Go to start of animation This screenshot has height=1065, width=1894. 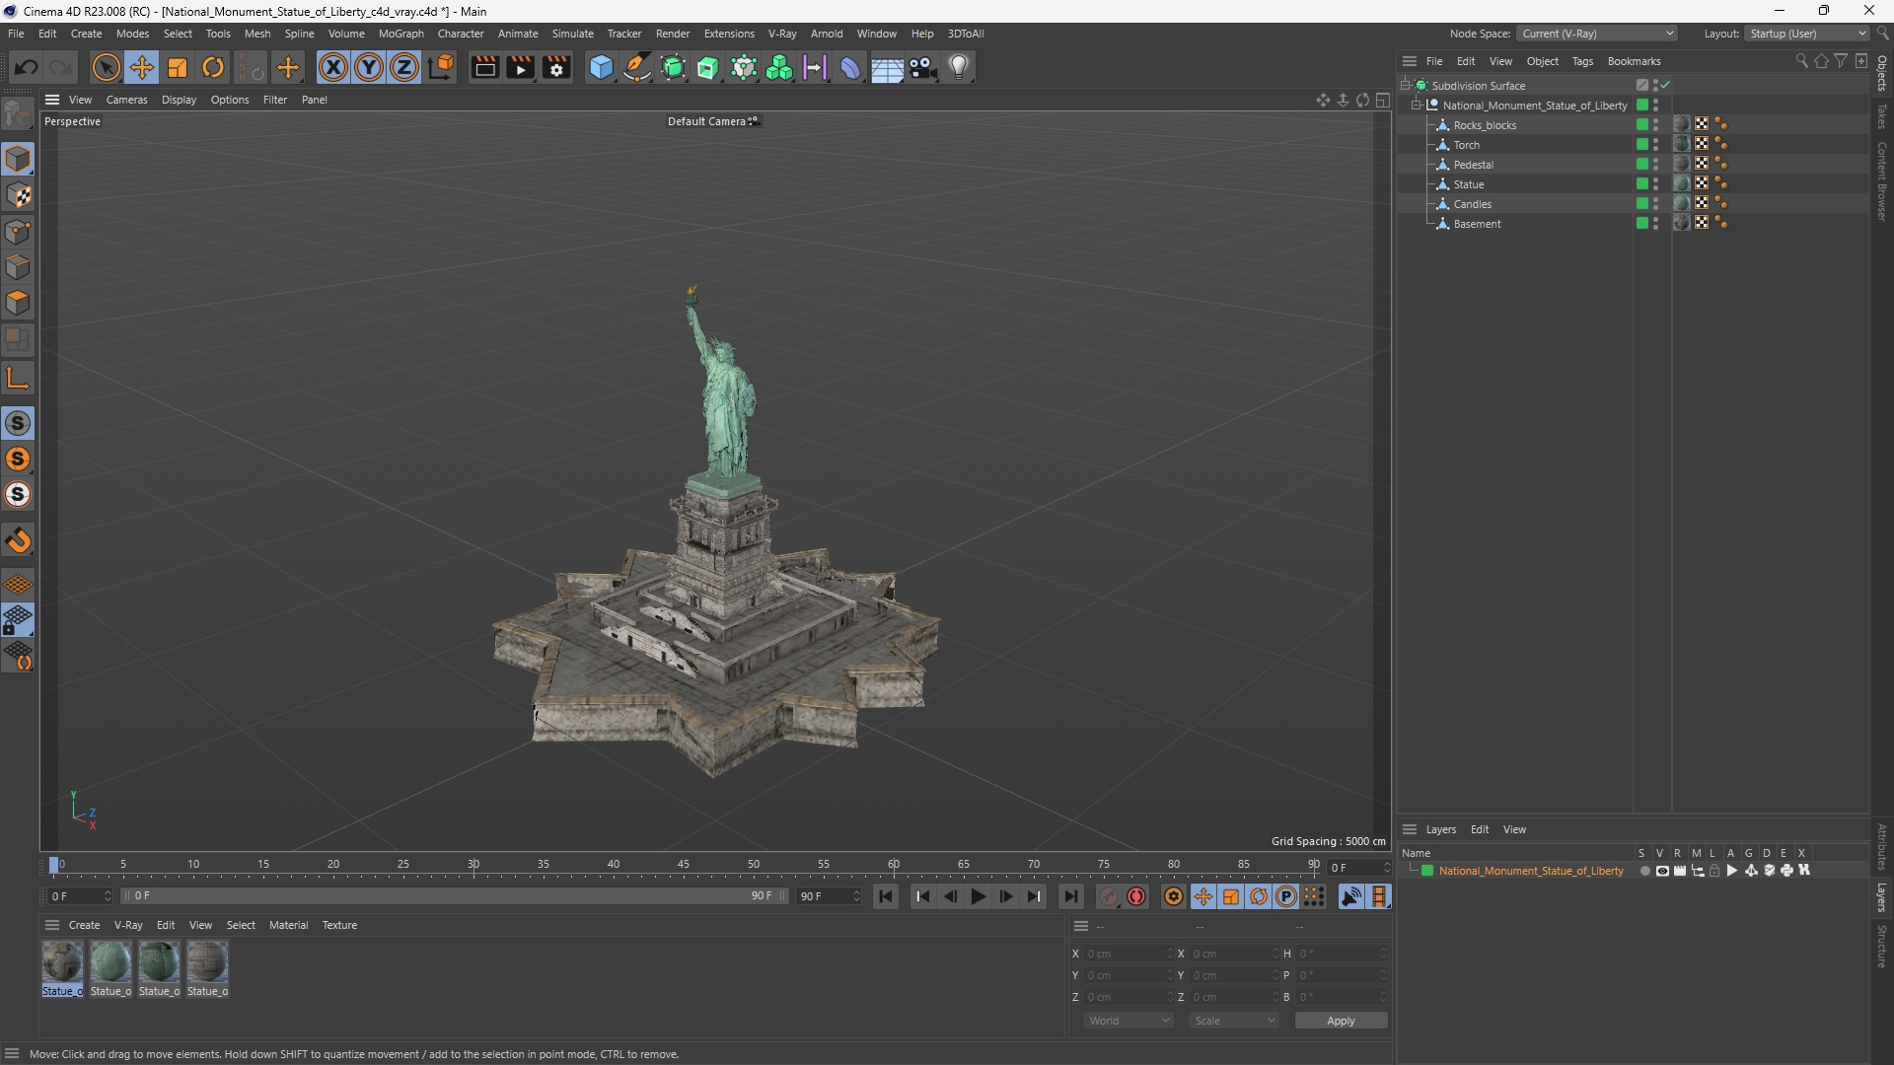coord(886,896)
